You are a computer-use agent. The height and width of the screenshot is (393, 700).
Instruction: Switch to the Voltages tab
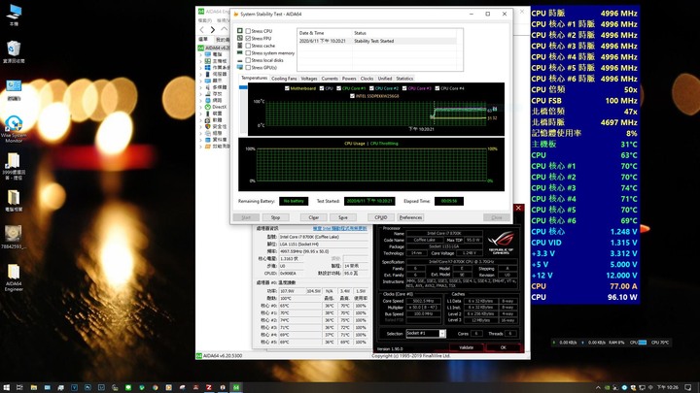(309, 79)
